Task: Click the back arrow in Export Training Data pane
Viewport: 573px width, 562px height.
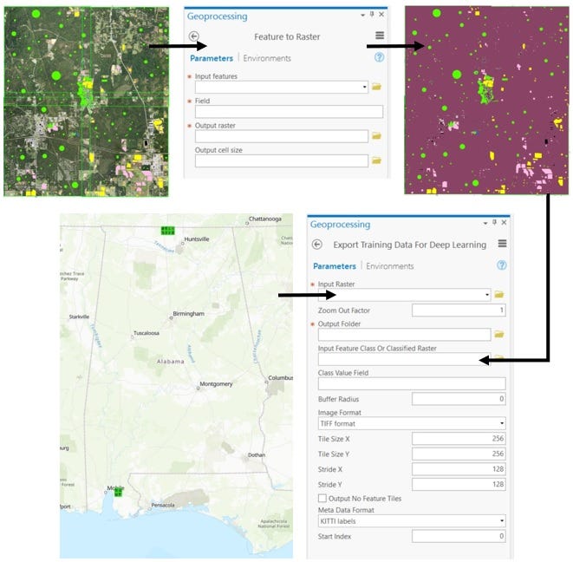Action: point(316,245)
